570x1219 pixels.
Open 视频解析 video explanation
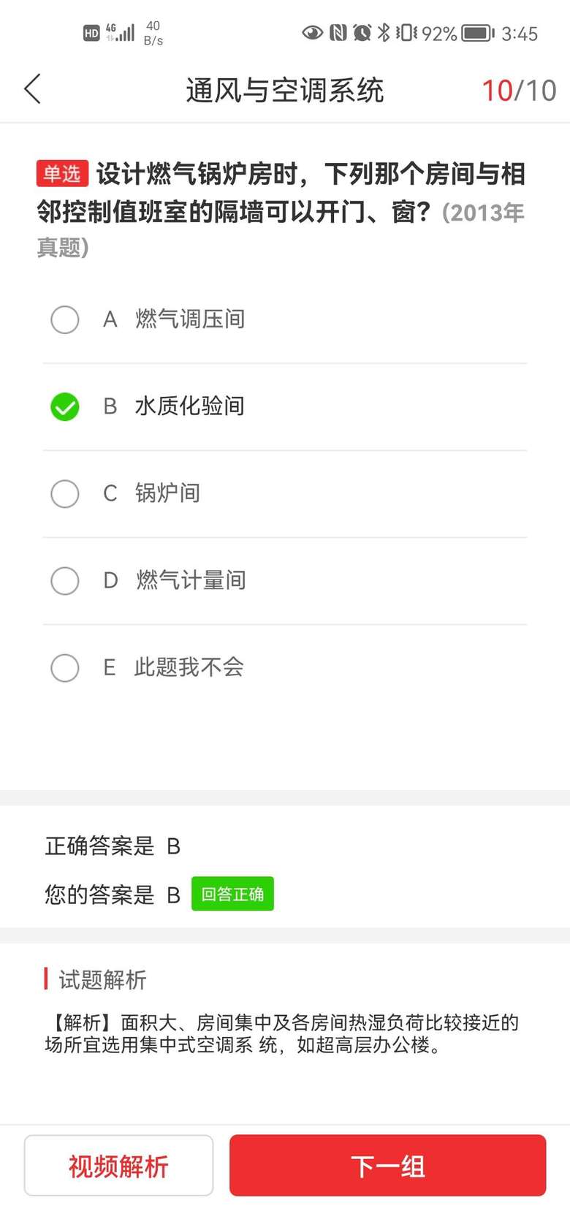tap(118, 1166)
